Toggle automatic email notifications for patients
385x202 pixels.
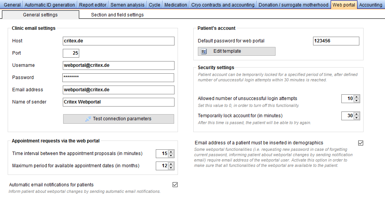click(175, 184)
